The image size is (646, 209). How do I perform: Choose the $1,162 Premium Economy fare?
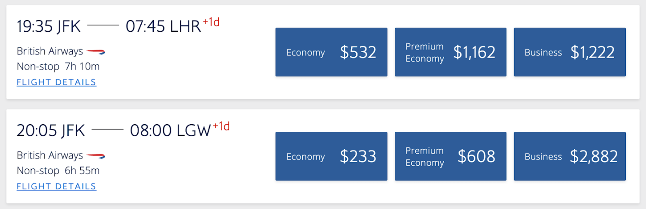pyautogui.click(x=450, y=52)
